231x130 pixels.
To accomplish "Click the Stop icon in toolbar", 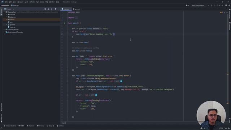I will coord(222,5).
